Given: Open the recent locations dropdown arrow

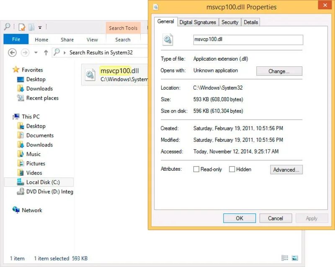Looking at the screenshot, I should pyautogui.click(x=36, y=53).
